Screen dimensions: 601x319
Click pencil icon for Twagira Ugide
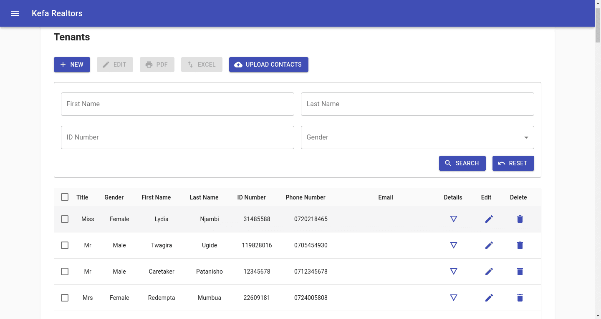click(x=489, y=245)
